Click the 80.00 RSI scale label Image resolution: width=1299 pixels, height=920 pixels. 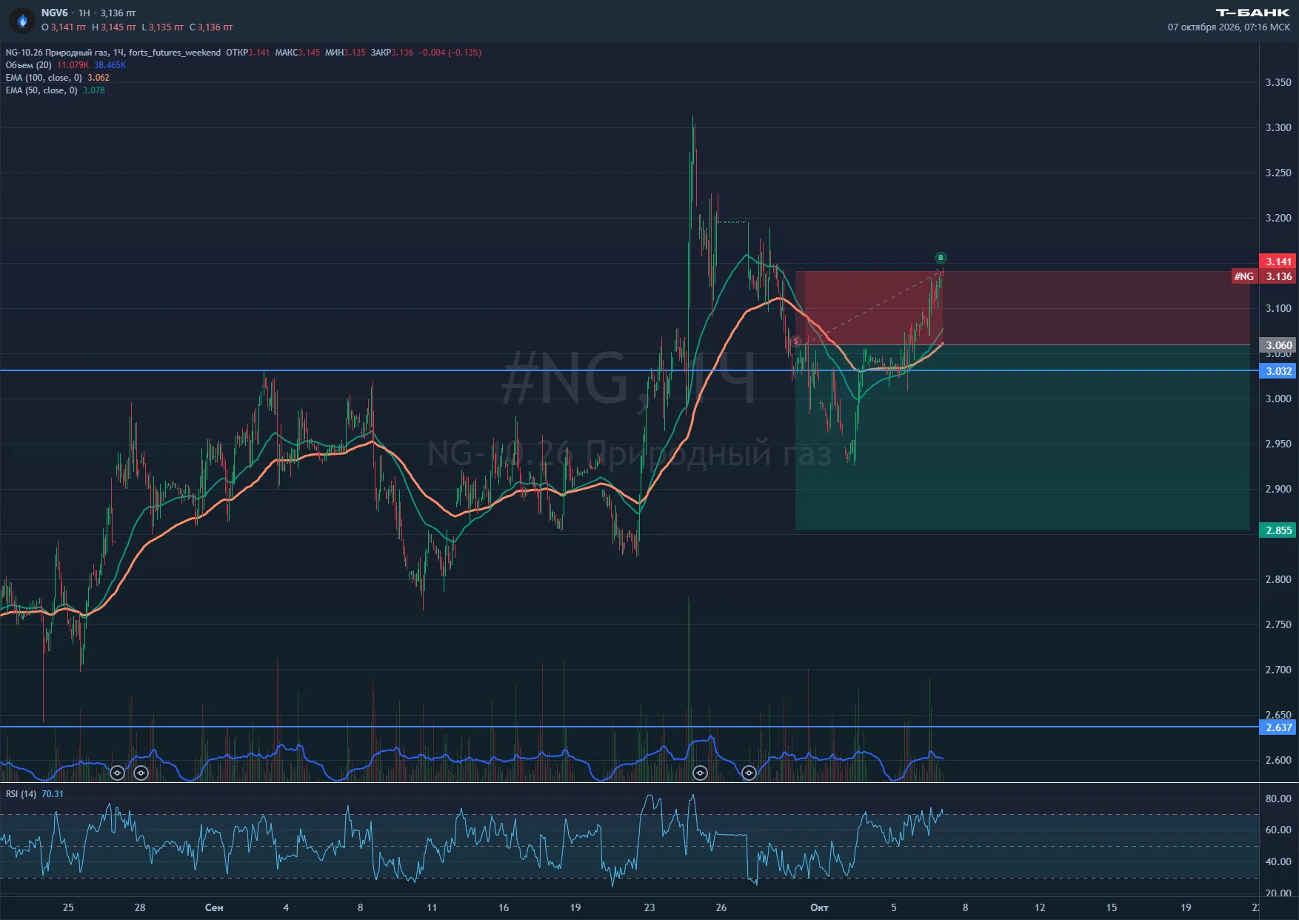(1278, 799)
